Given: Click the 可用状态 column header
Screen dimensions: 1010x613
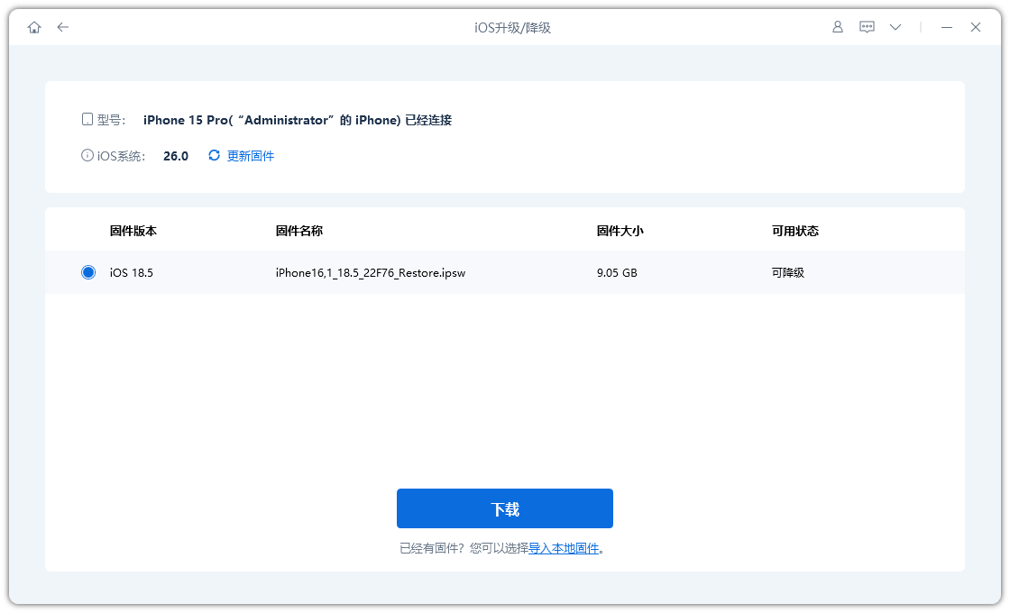Looking at the screenshot, I should (x=794, y=231).
